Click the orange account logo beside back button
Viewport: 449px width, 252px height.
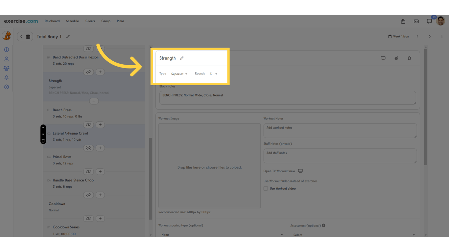[x=7, y=35]
